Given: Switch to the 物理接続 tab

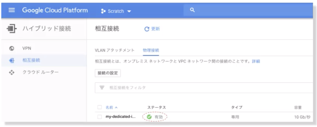Looking at the screenshot, I should pyautogui.click(x=151, y=50).
